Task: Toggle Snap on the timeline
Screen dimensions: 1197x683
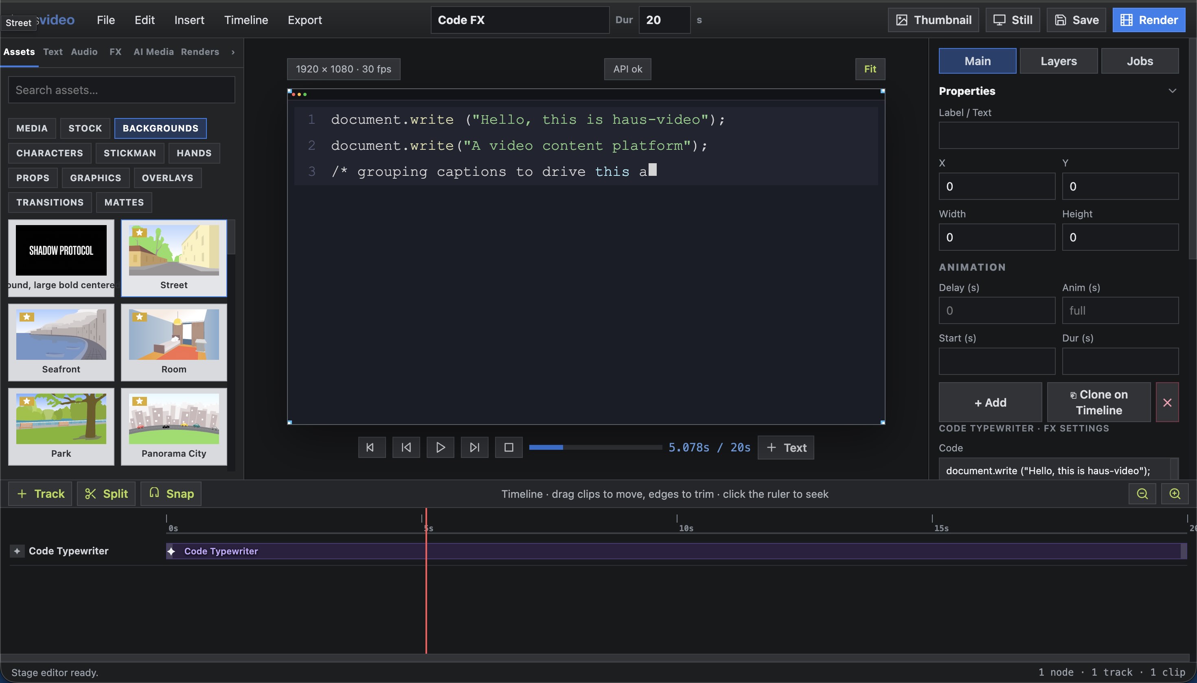Action: tap(171, 494)
